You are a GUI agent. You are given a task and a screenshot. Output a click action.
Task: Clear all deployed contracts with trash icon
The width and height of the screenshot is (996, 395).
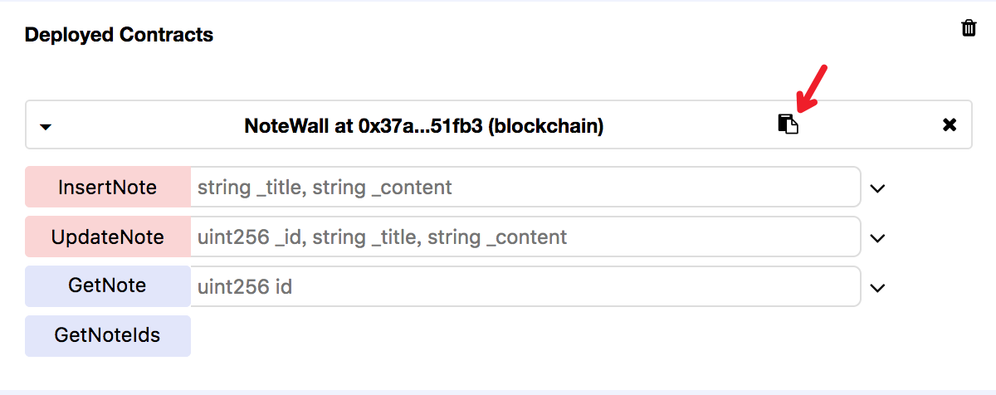pos(969,28)
